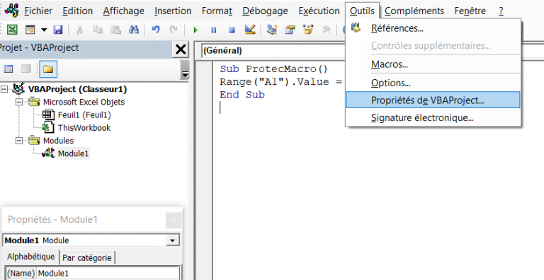This screenshot has width=544, height=280.
Task: Click the VBA application icon in the menu bar
Action: pos(12,10)
